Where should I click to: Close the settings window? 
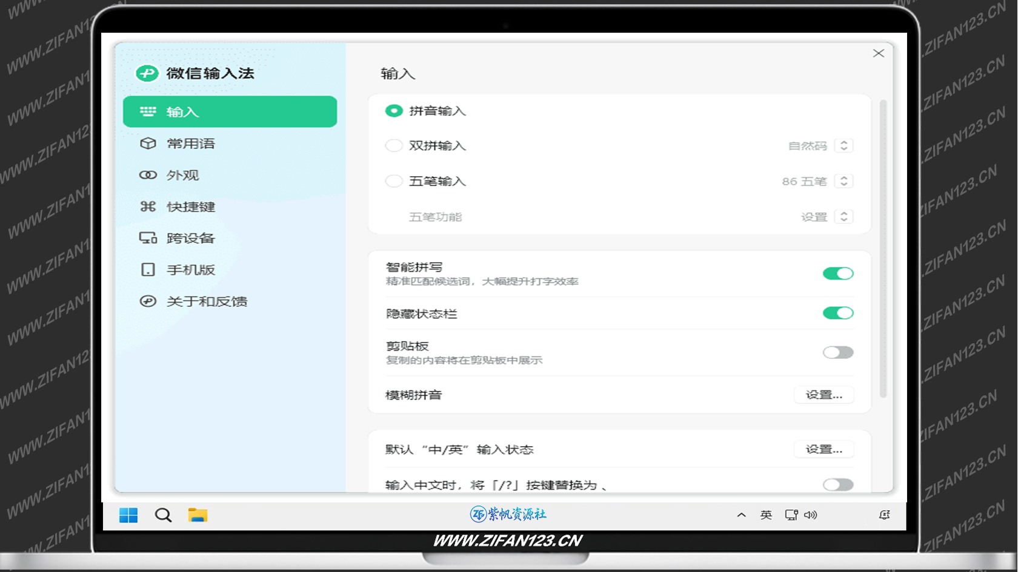point(879,53)
